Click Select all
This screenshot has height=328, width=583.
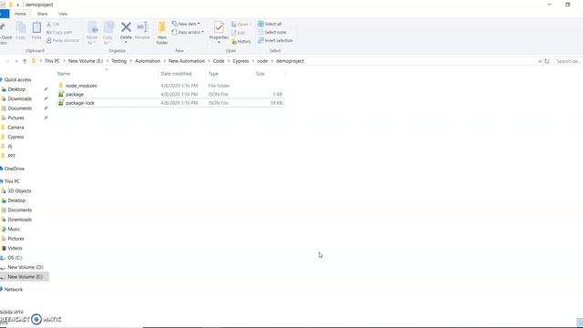pos(270,24)
